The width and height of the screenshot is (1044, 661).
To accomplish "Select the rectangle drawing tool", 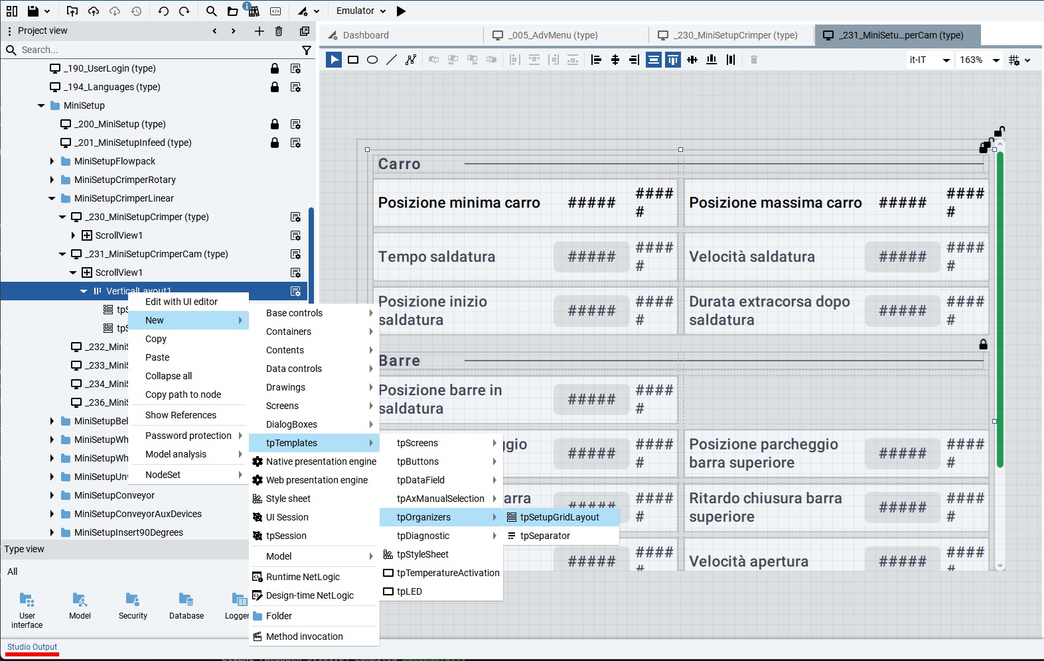I will point(353,60).
